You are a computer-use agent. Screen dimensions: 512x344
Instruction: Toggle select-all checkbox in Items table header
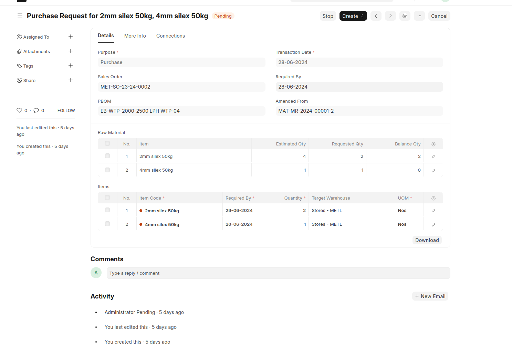coord(107,198)
